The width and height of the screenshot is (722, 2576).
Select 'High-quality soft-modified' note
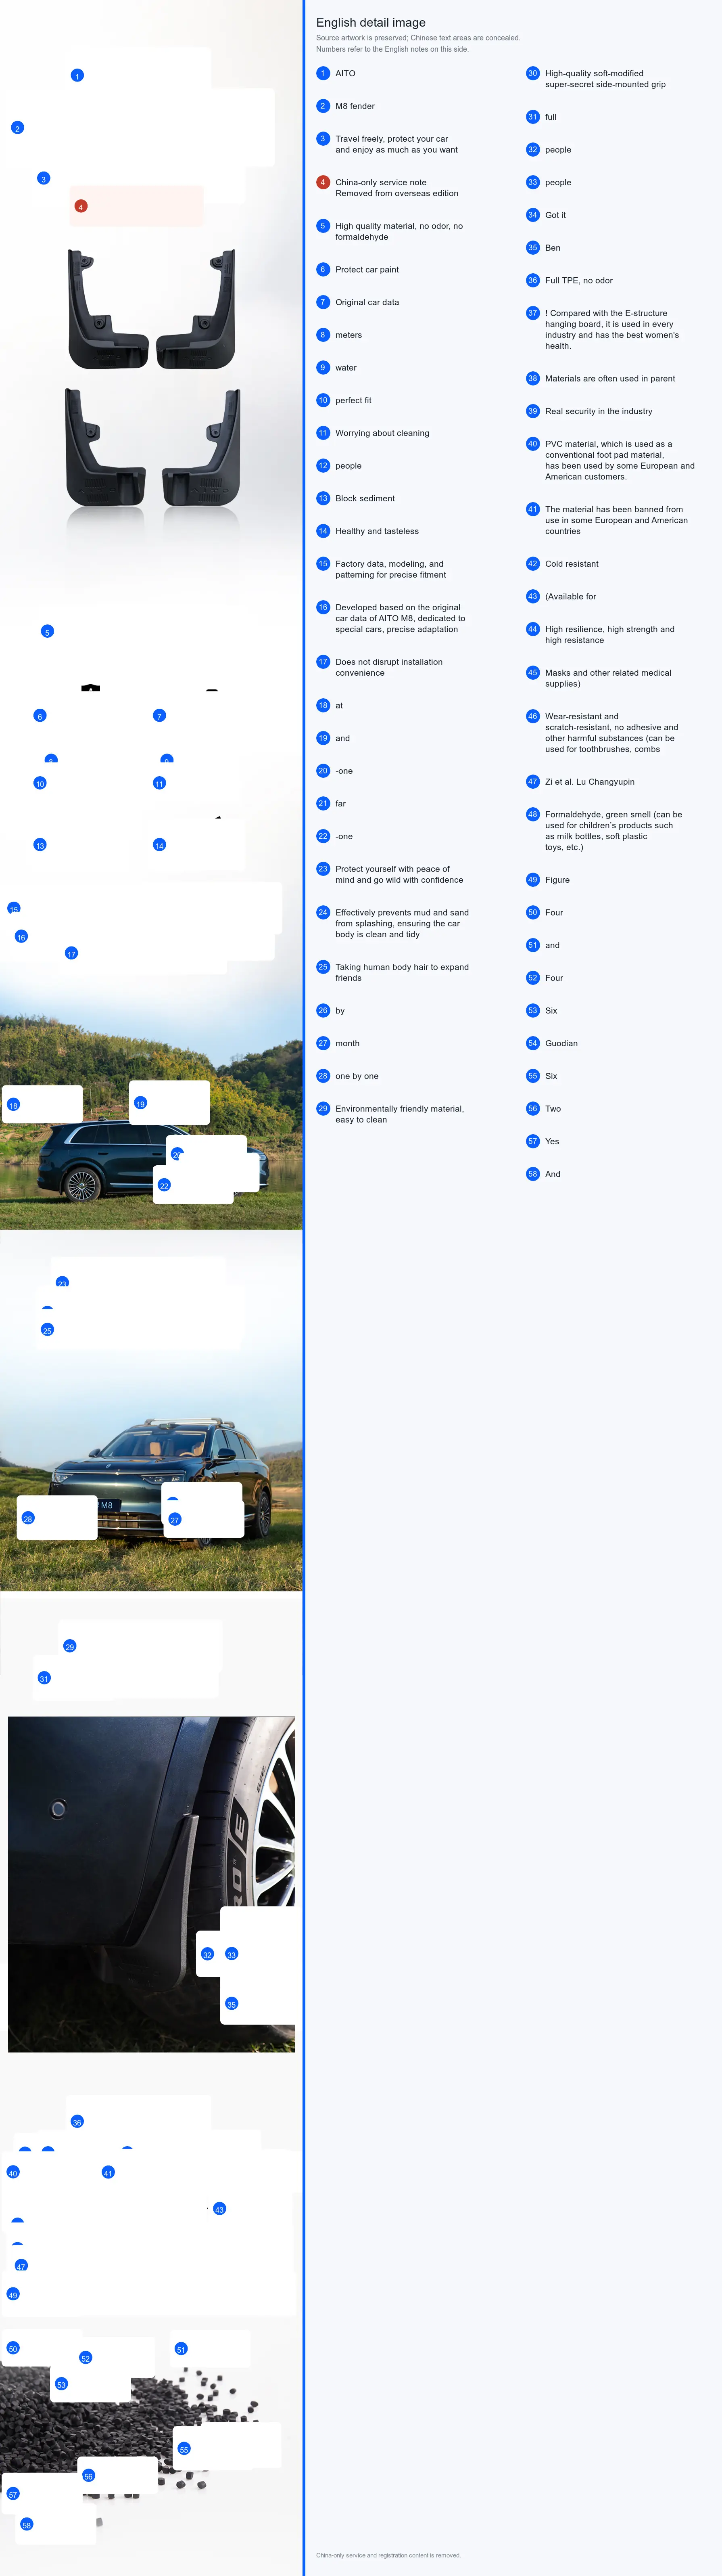605,79
